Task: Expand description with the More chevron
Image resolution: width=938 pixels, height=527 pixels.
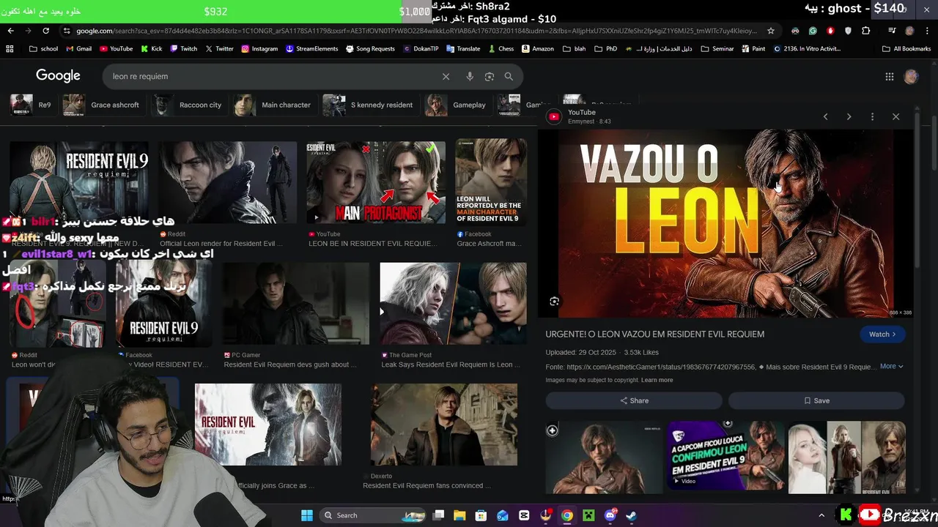Action: [892, 366]
